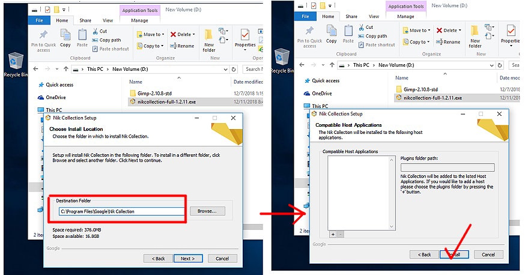
Task: Click Paste icon in Explorer behind Host Applications dialog
Action: (348, 34)
